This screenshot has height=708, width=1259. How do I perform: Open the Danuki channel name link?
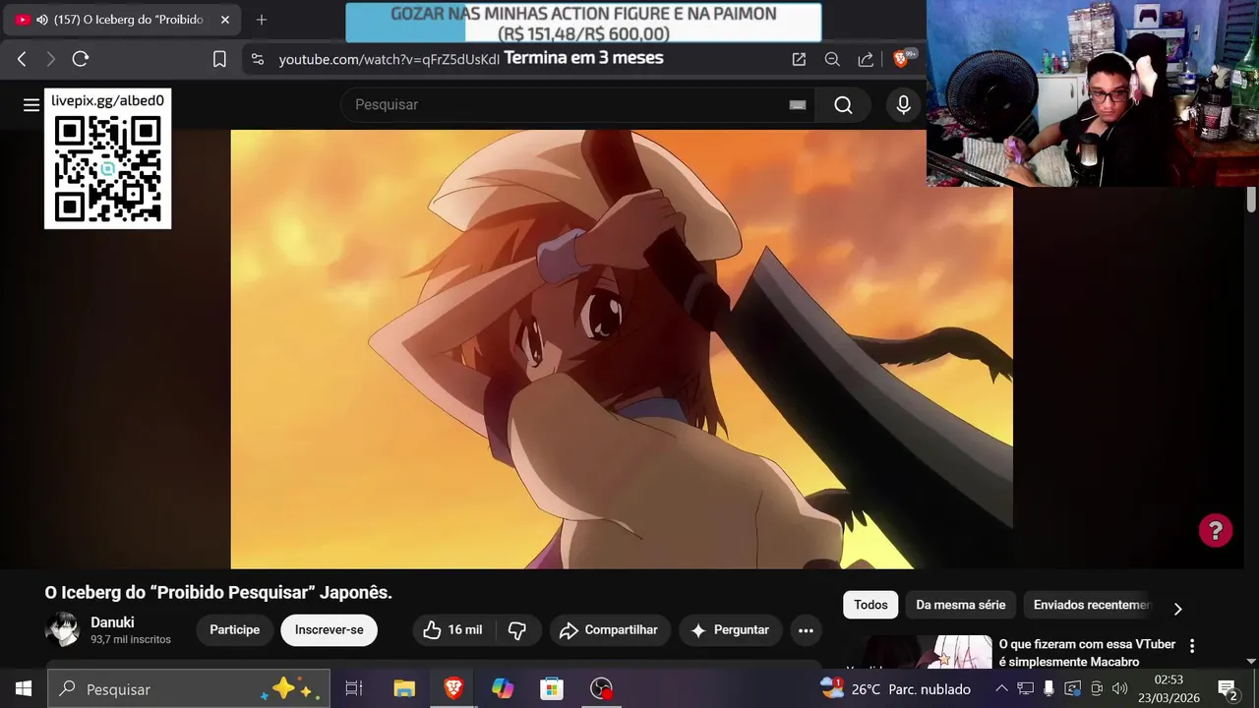112,622
